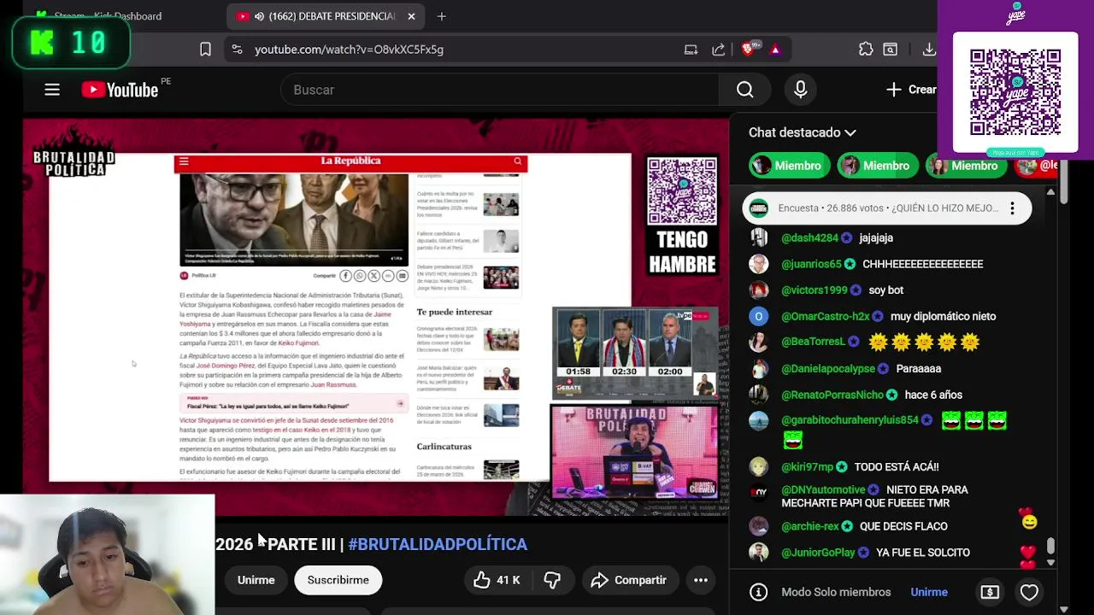
Task: Click the install app icon in address bar
Action: click(x=691, y=50)
